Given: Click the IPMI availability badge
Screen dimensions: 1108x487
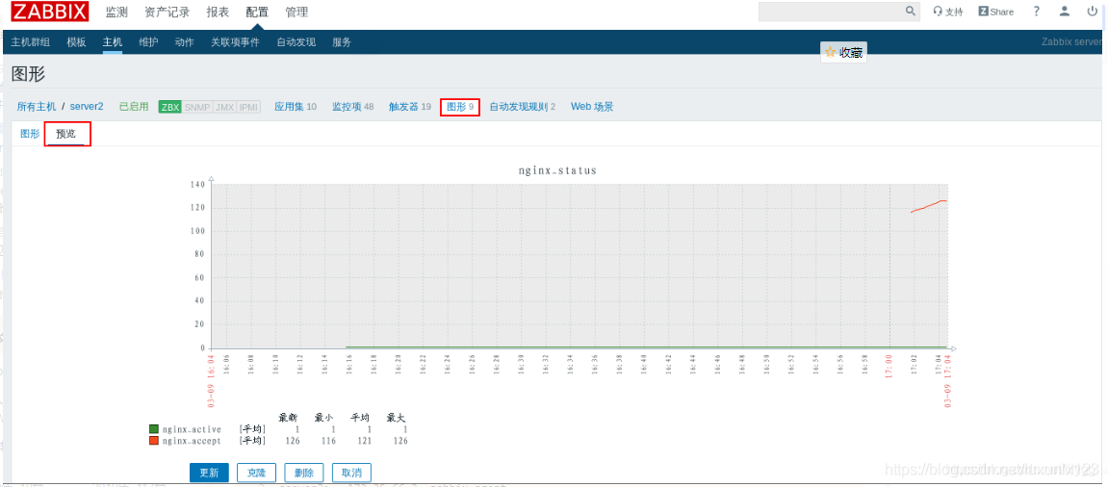Looking at the screenshot, I should (248, 108).
